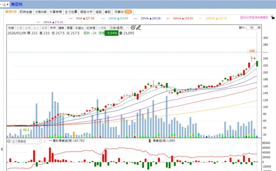The height and width of the screenshot is (171, 276).
Task: Click the 2026/01/09 date text
Action: pyautogui.click(x=17, y=33)
